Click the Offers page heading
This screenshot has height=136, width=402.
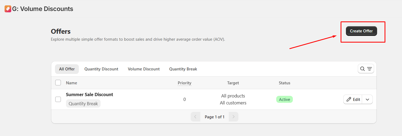[x=61, y=31]
